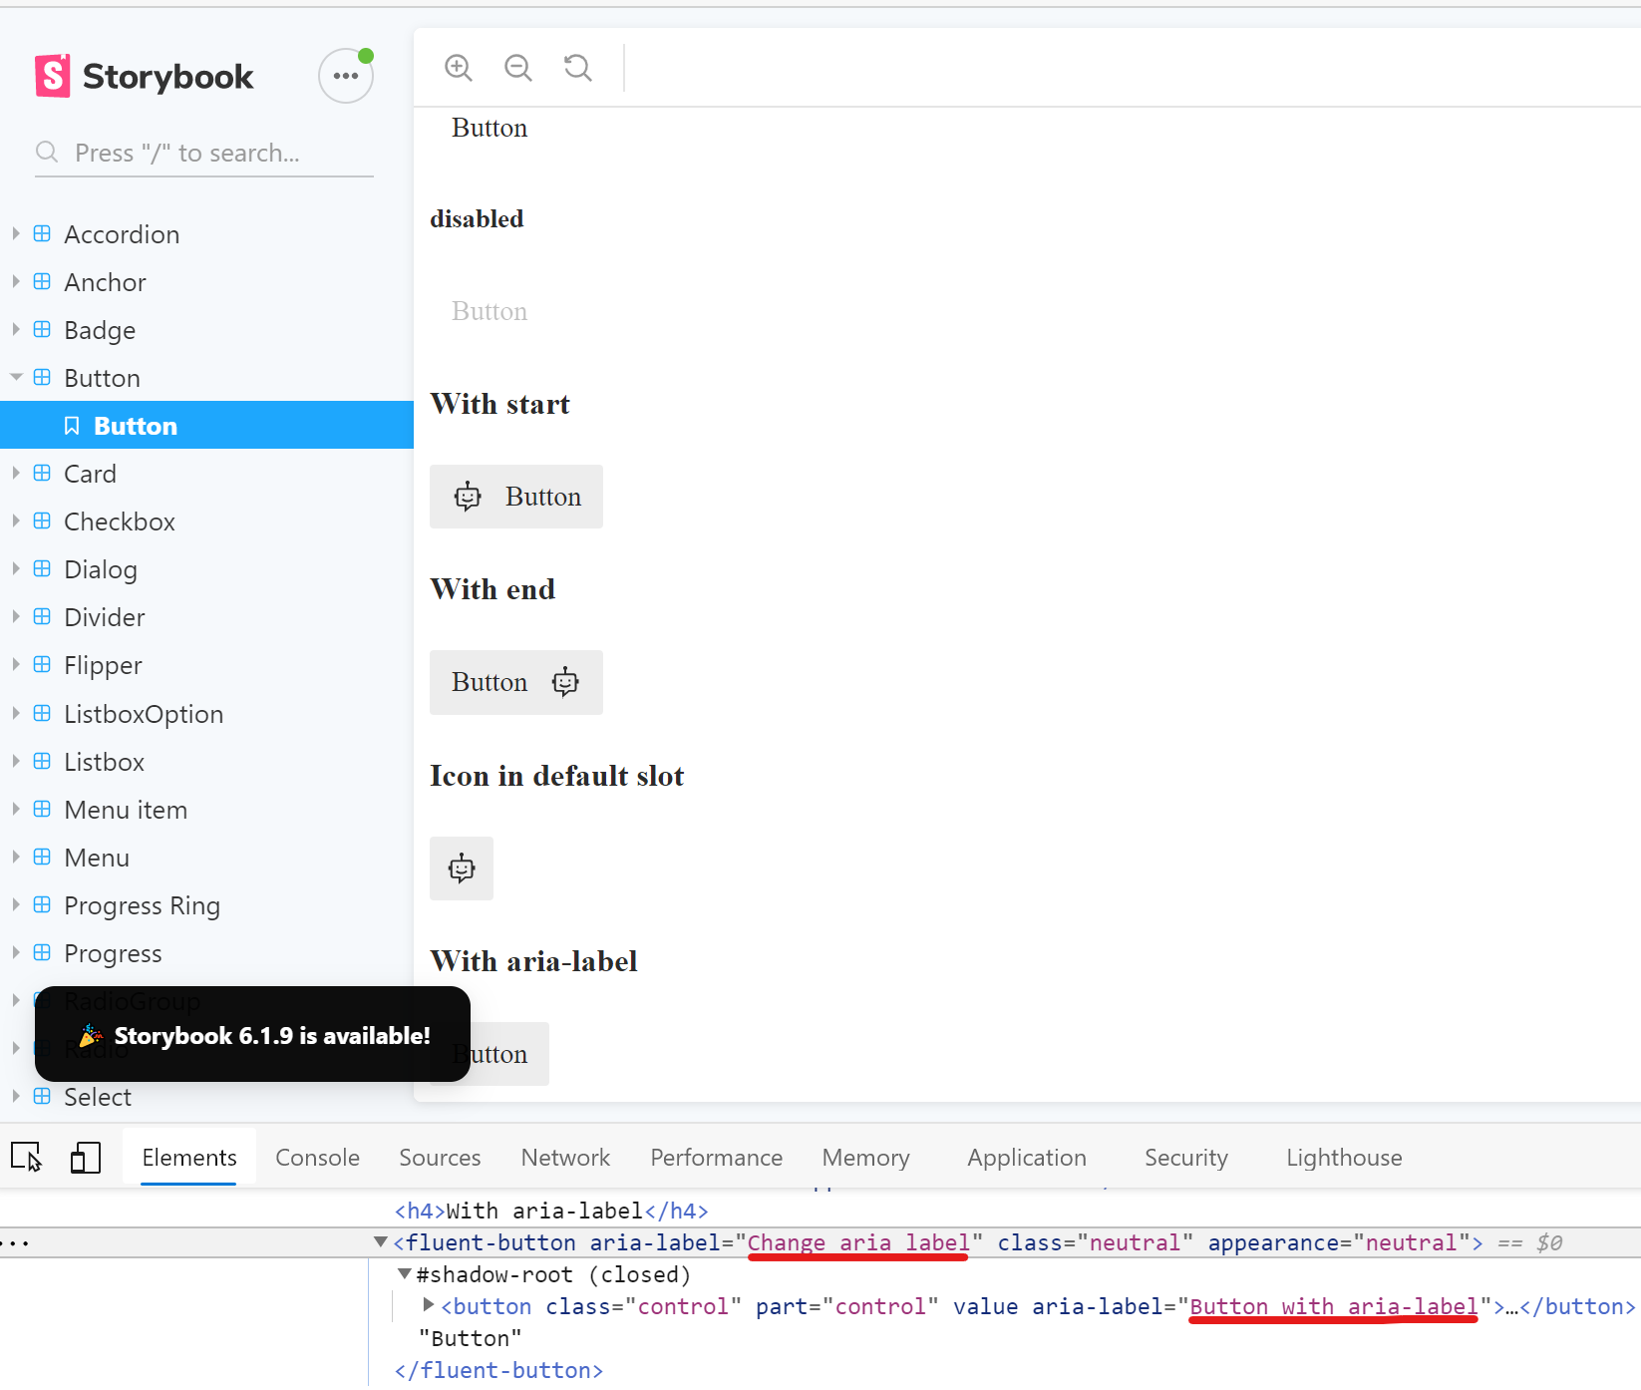Click the plain Button at top of canvas
Screen dimensions: 1641x1390
(x=490, y=128)
